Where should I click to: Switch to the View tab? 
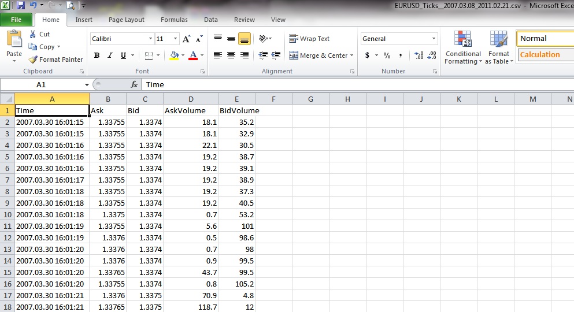pos(278,20)
